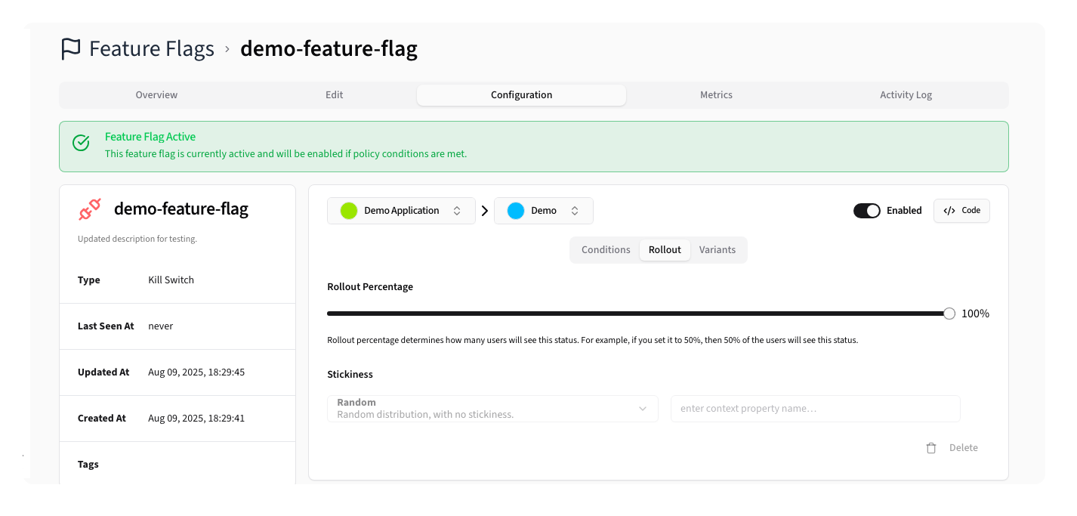The width and height of the screenshot is (1077, 516).
Task: Click the Delete button
Action: click(x=963, y=447)
